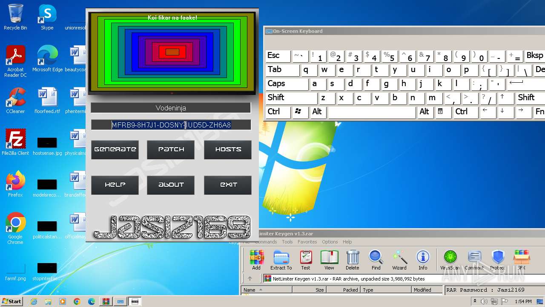Open WinRAR Options menu
The height and width of the screenshot is (307, 545).
coord(330,242)
